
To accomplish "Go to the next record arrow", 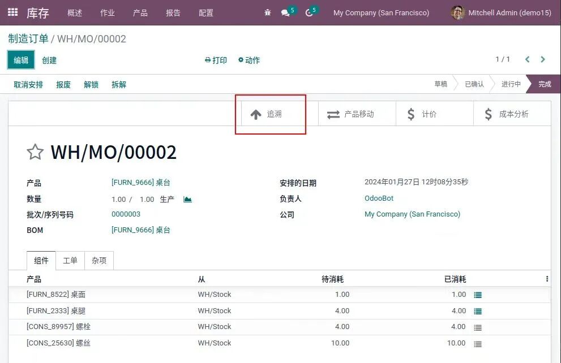I will tap(543, 59).
